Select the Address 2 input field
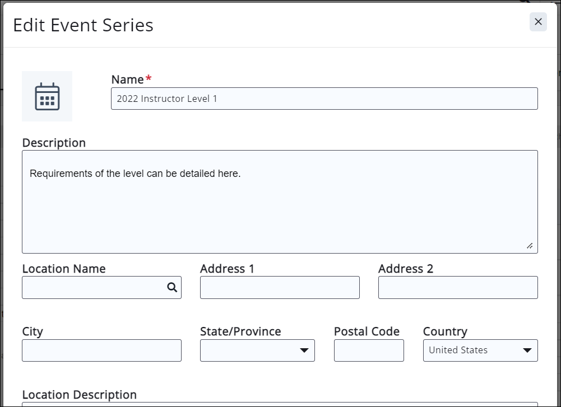Image resolution: width=561 pixels, height=407 pixels. [458, 287]
